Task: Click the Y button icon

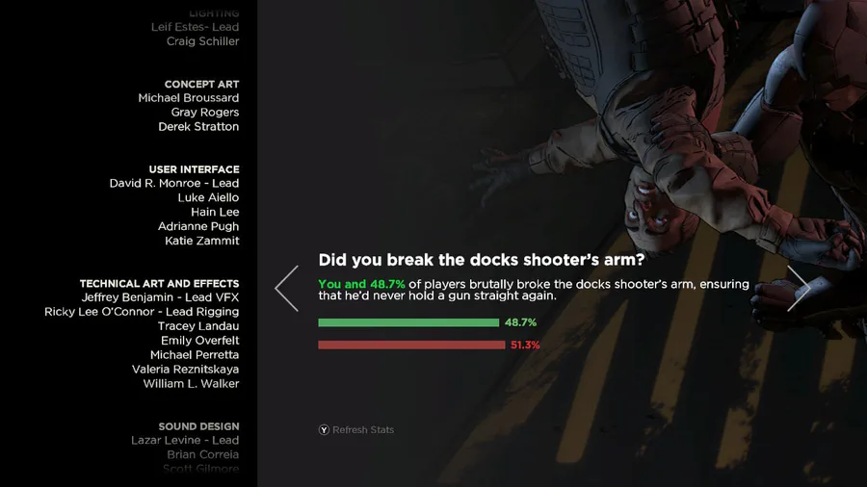Action: pos(324,430)
